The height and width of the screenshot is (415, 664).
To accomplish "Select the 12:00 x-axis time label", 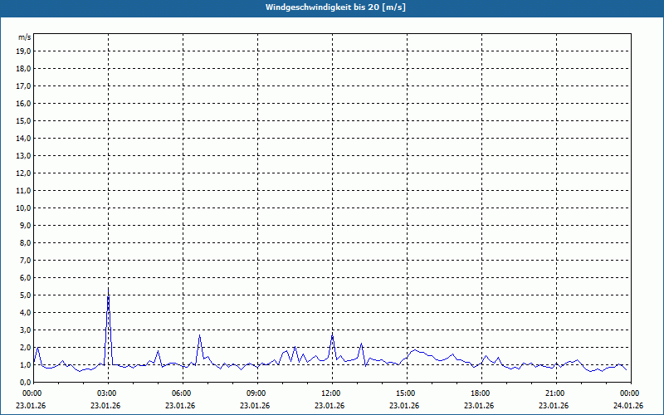I will tap(330, 393).
